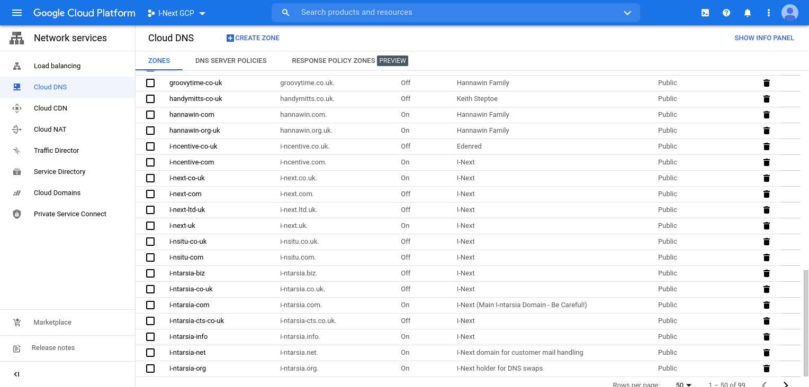
Task: Open the notifications bell
Action: click(748, 13)
